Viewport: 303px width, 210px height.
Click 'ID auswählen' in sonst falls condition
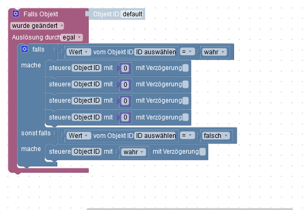coord(156,136)
